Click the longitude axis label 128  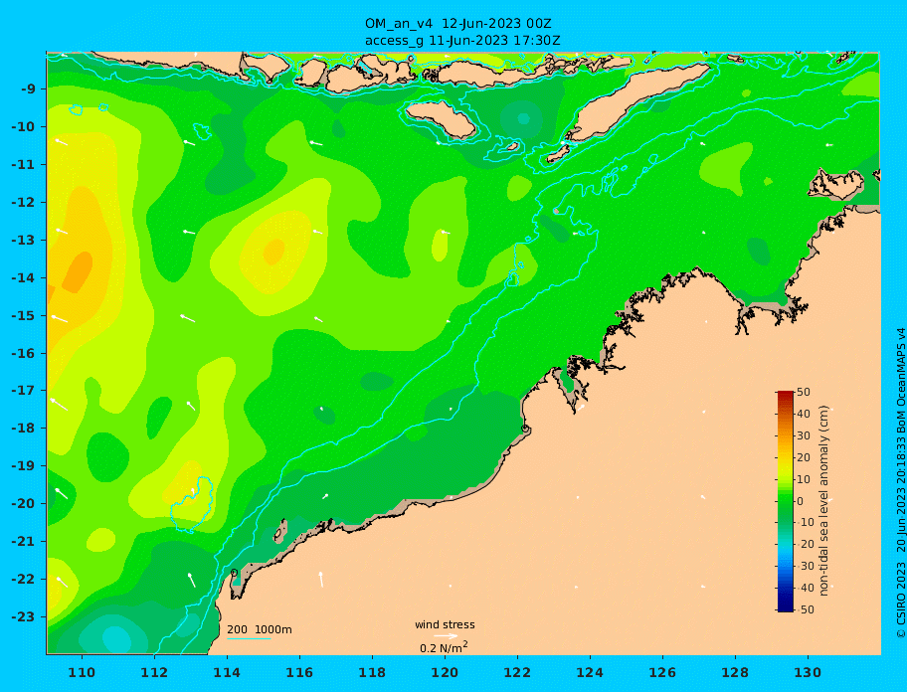pos(735,672)
